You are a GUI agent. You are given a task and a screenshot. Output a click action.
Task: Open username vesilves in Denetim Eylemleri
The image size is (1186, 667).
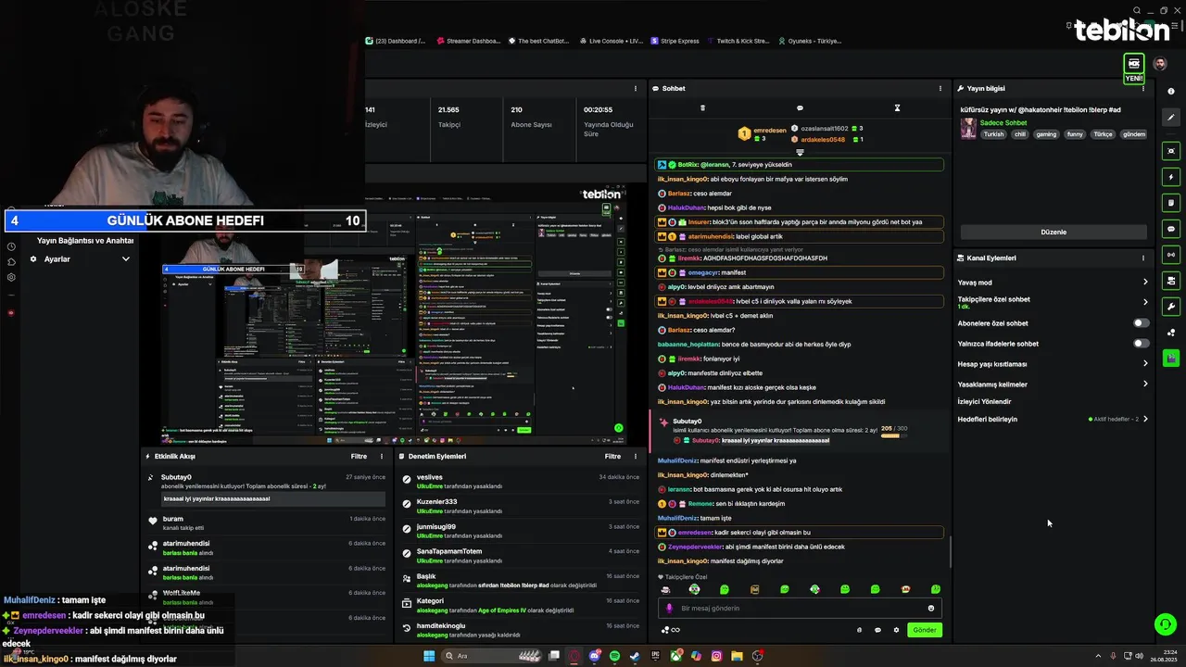coord(430,477)
